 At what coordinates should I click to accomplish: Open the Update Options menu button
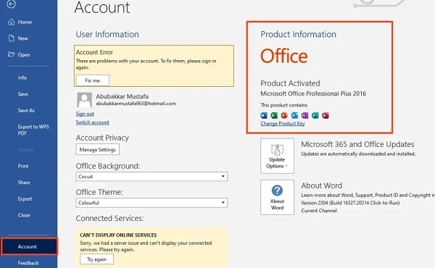[277, 156]
